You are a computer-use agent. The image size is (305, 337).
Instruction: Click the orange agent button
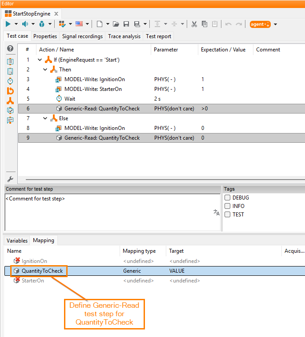[260, 24]
